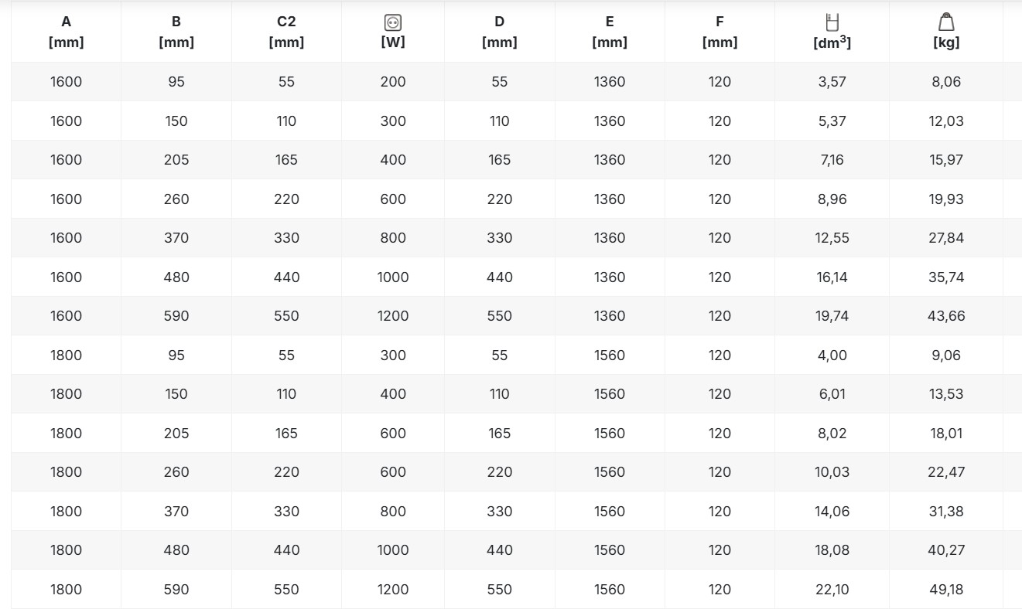Screen dimensions: 1022x609
Task: Click the E [mm] column header
Action: tap(610, 32)
